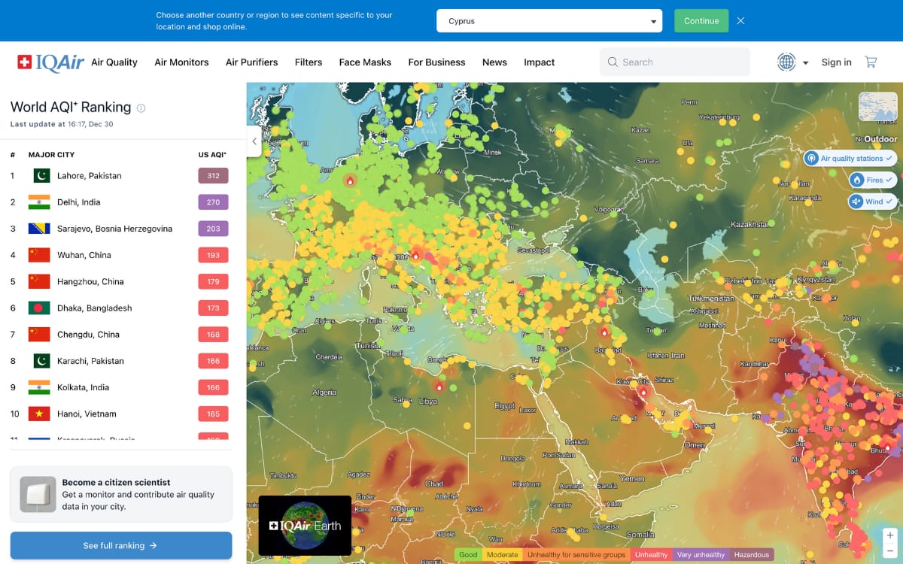Open the Face Masks menu
The width and height of the screenshot is (903, 564).
[365, 62]
